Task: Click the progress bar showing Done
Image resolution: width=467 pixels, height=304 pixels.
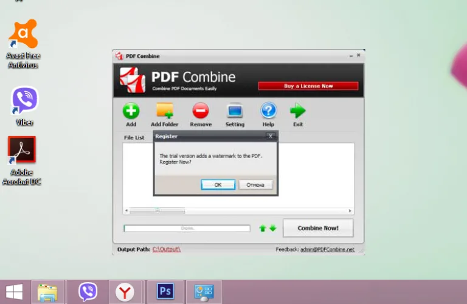Action: 187,229
